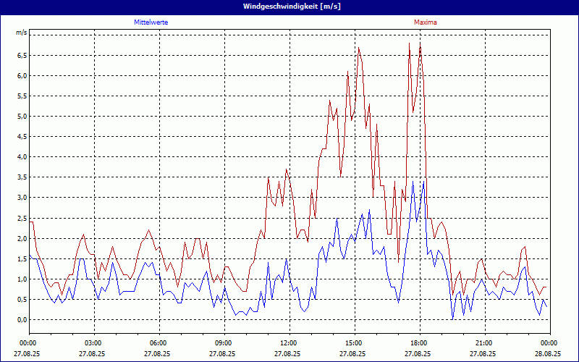The image size is (579, 362).
Task: Select the 21:00 time axis marker
Action: (483, 343)
